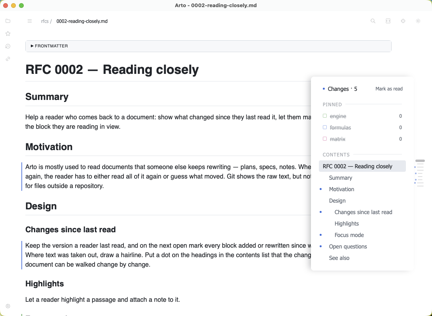Toggle content width with the arrows icon
The width and height of the screenshot is (432, 316).
coord(388,21)
